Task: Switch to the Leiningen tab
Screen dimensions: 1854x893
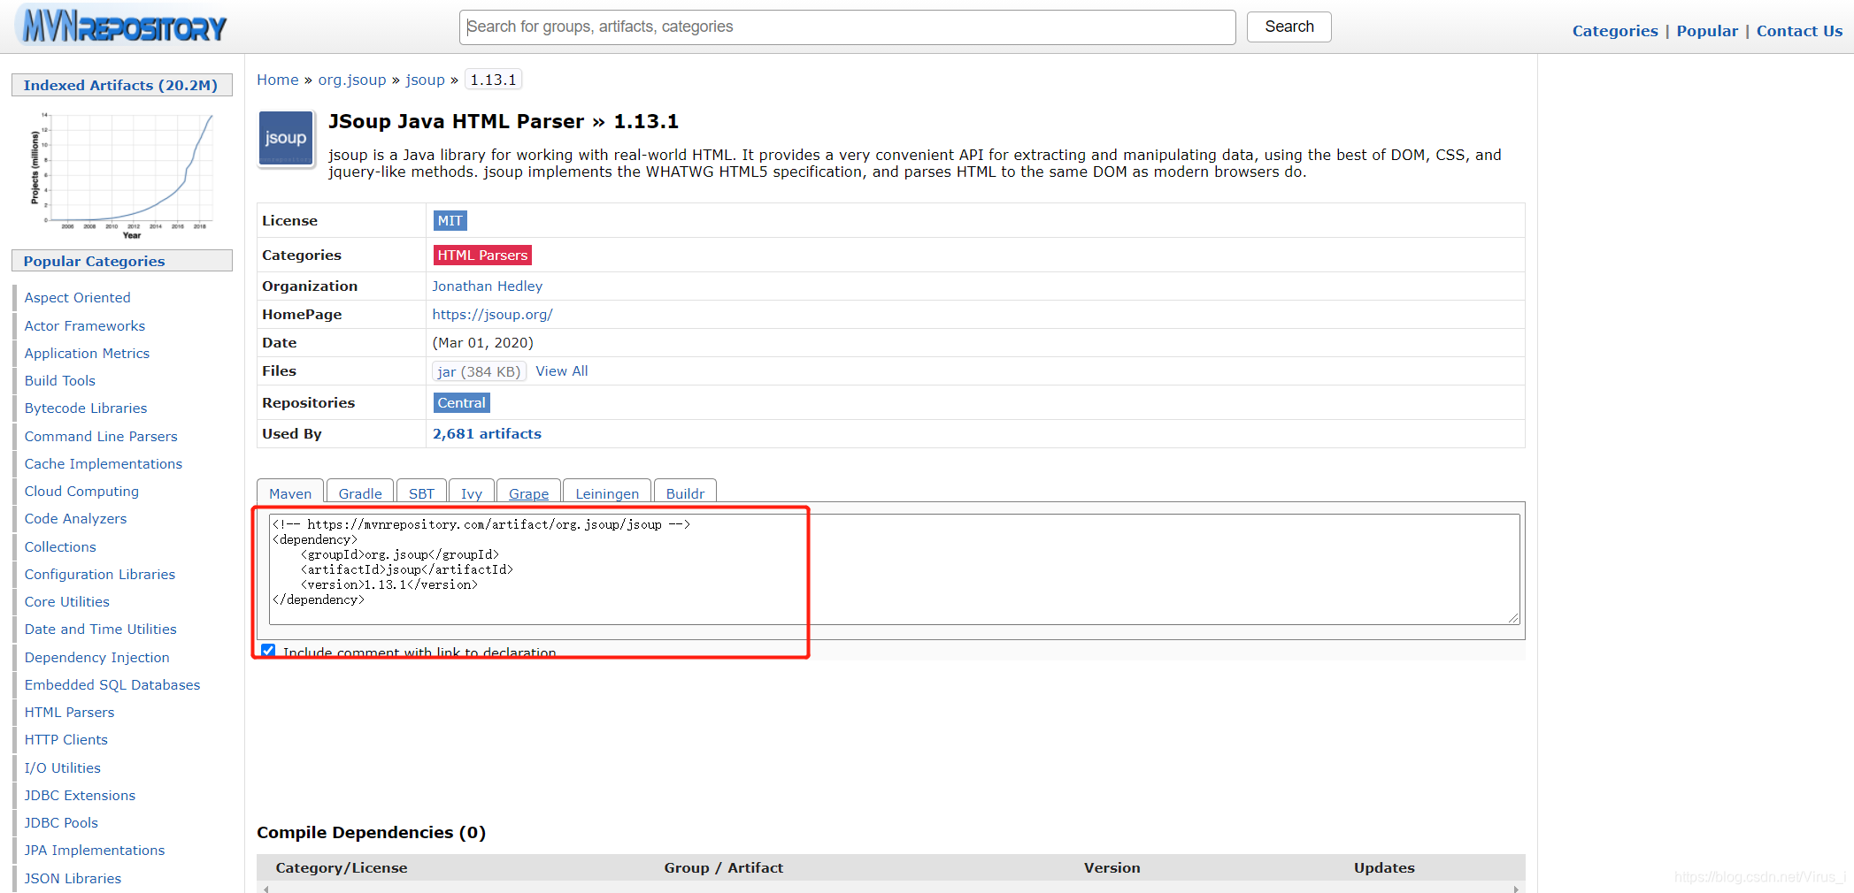Action: 607,492
